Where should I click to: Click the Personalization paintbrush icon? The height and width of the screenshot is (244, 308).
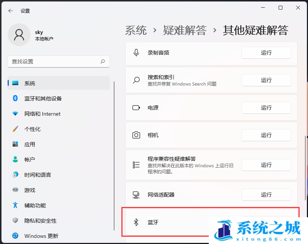(x=15, y=129)
